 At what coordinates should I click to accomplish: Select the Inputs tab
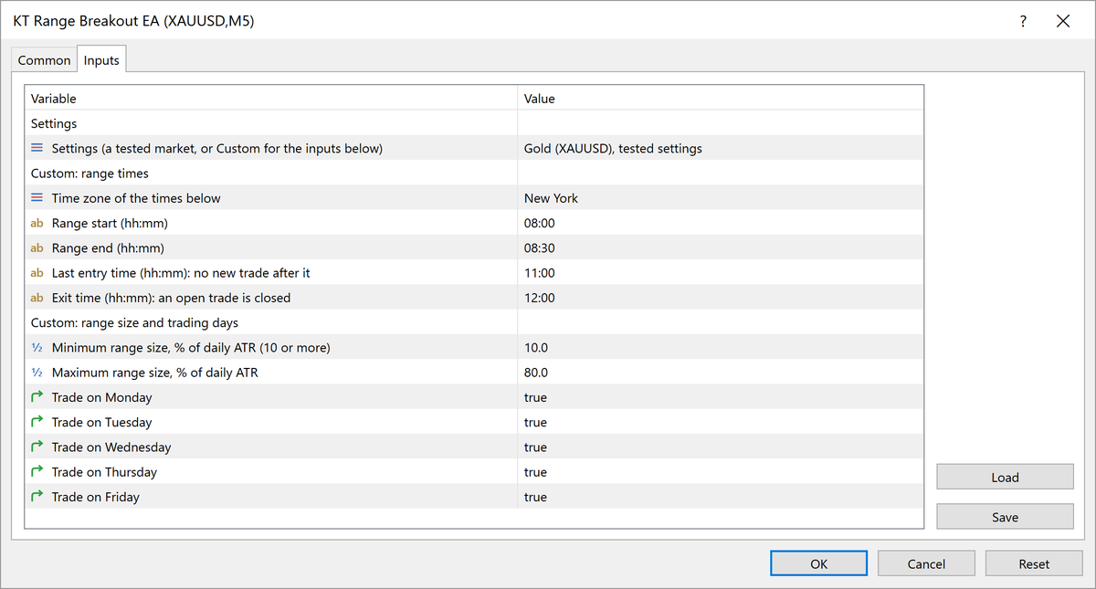click(101, 59)
